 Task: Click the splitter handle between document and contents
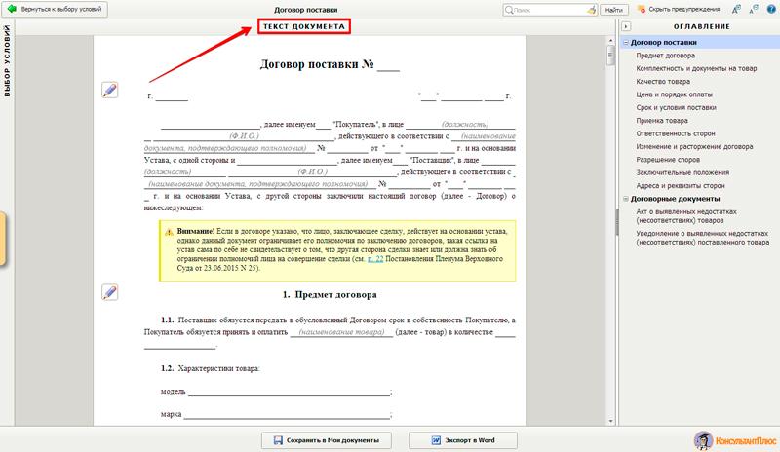coord(617,222)
